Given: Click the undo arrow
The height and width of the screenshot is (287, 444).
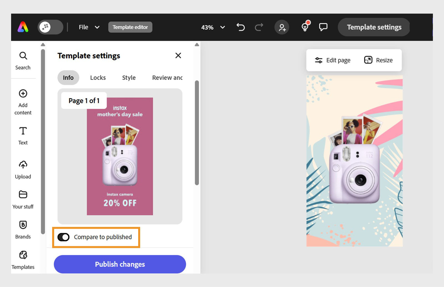Looking at the screenshot, I should pyautogui.click(x=241, y=27).
